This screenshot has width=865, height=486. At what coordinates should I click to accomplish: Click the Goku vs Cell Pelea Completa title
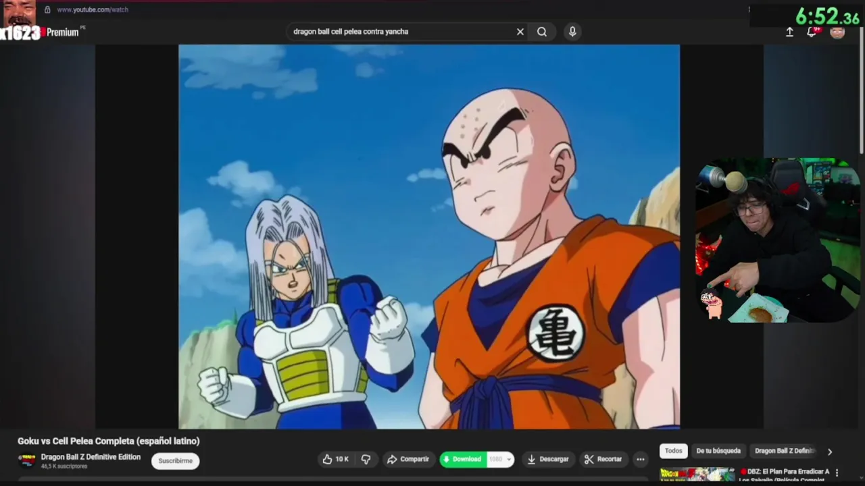[x=109, y=441]
